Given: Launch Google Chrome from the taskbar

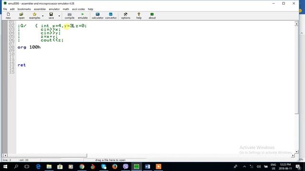Looking at the screenshot, I should (82, 167).
